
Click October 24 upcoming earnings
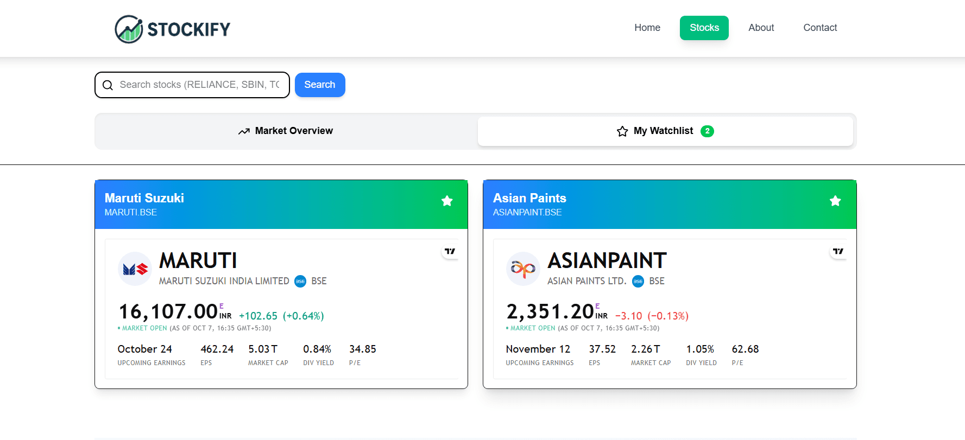tap(145, 349)
